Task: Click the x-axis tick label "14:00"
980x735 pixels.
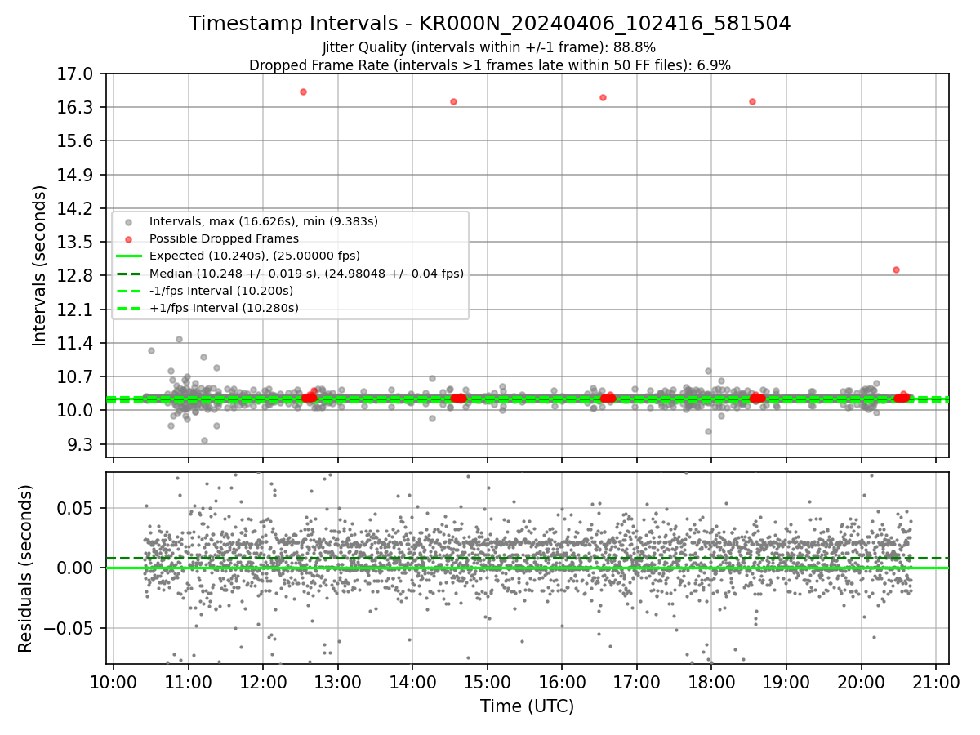Action: (412, 682)
